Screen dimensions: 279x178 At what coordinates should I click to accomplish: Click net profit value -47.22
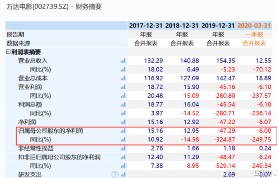pos(226,122)
